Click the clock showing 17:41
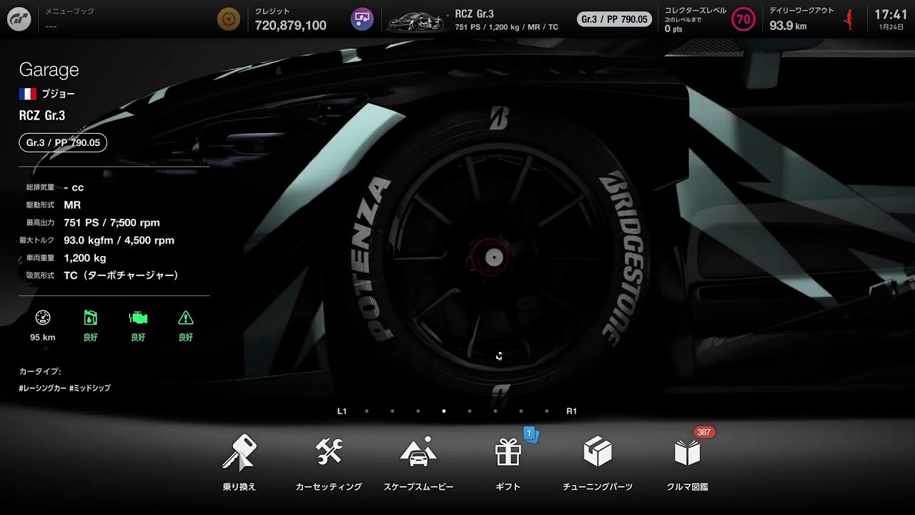The height and width of the screenshot is (515, 915). (x=891, y=14)
